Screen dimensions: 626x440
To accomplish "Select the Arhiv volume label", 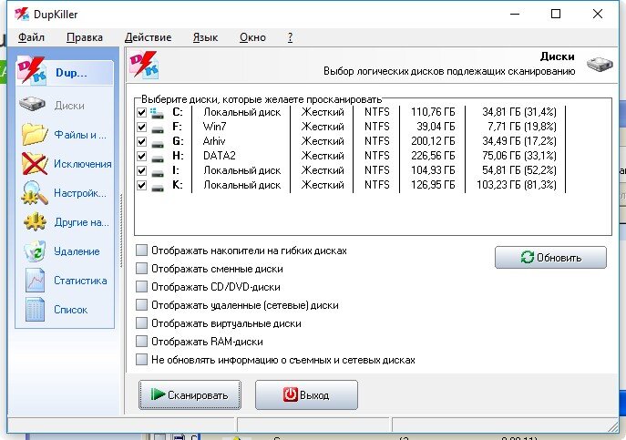I will [214, 141].
